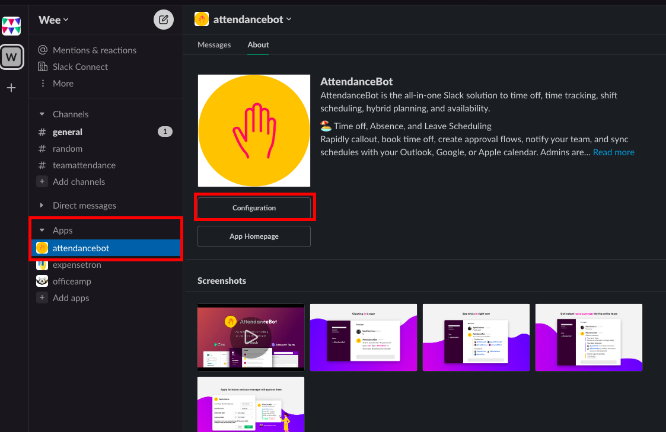This screenshot has height=432, width=666.
Task: Click the Channels section label
Action: point(71,114)
